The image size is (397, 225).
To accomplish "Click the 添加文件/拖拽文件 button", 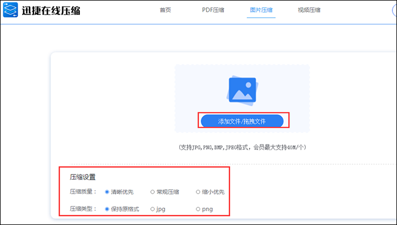I will pos(242,121).
